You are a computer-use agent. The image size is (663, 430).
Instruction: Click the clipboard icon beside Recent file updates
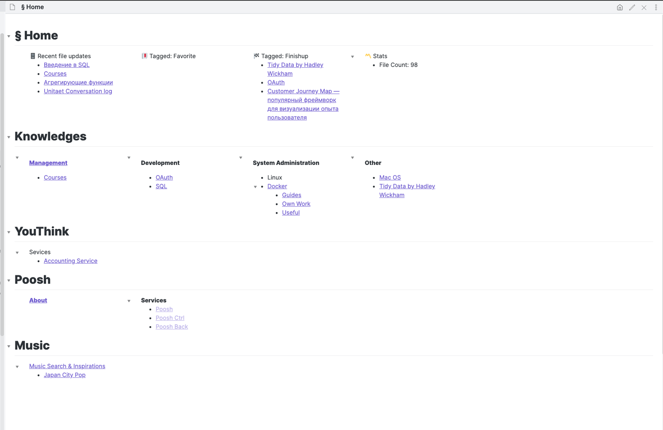click(x=32, y=56)
